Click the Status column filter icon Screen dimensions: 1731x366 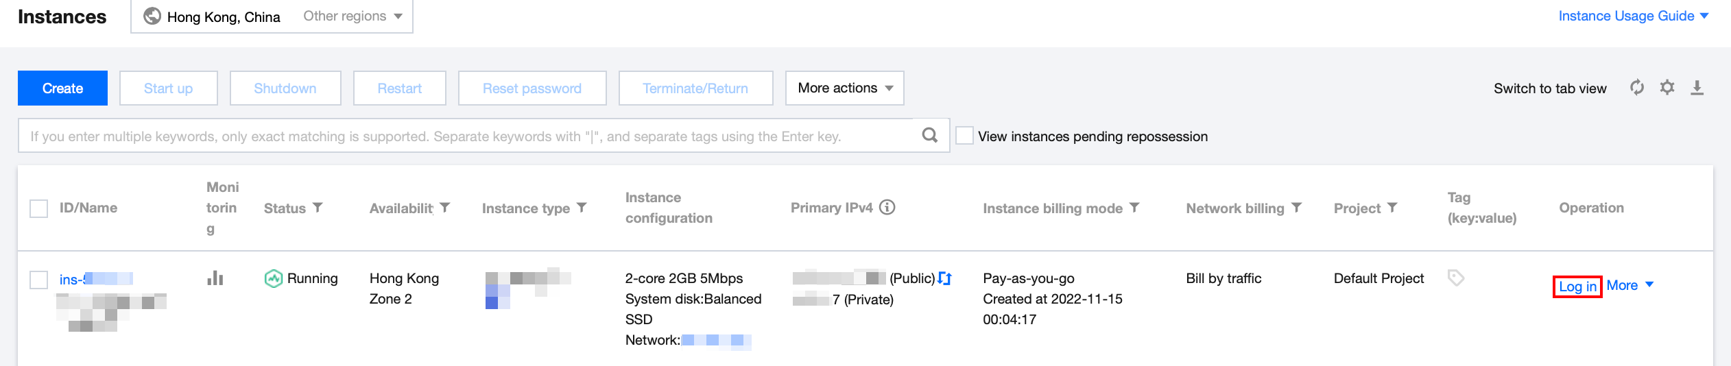click(318, 207)
